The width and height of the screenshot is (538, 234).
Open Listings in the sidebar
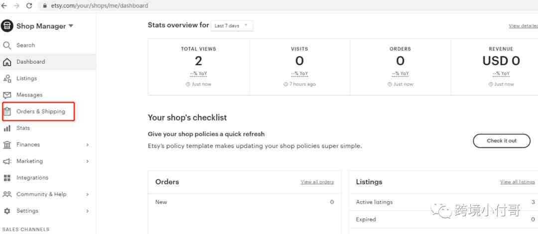point(26,78)
